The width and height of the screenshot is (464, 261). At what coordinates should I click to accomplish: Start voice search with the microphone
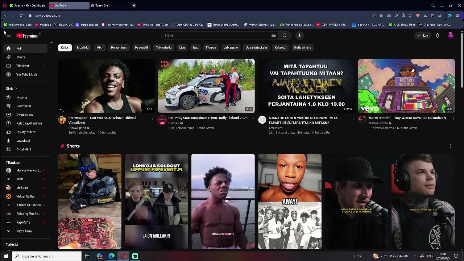(299, 36)
